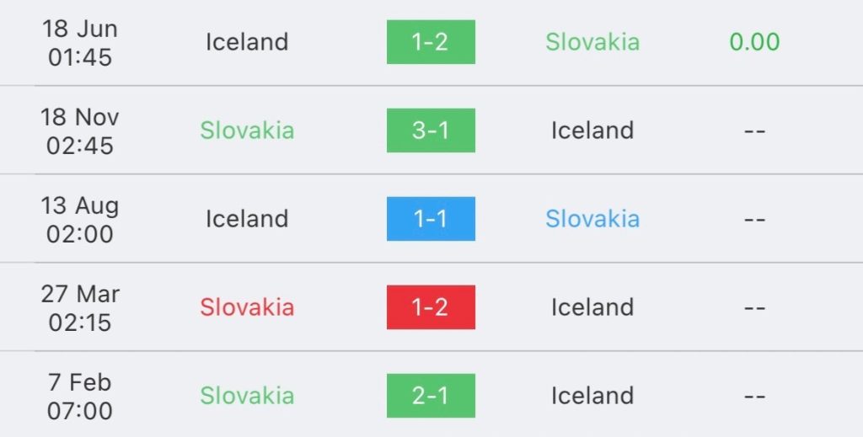The image size is (863, 437).
Task: Click Slovakia in the 7 Feb match
Action: [247, 396]
